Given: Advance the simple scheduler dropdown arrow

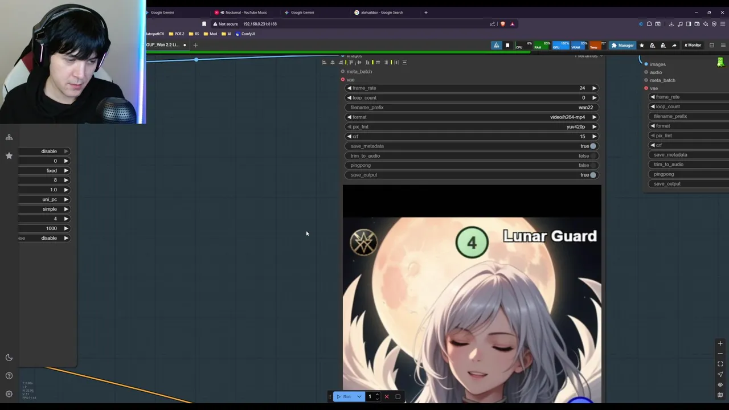Looking at the screenshot, I should coord(66,210).
